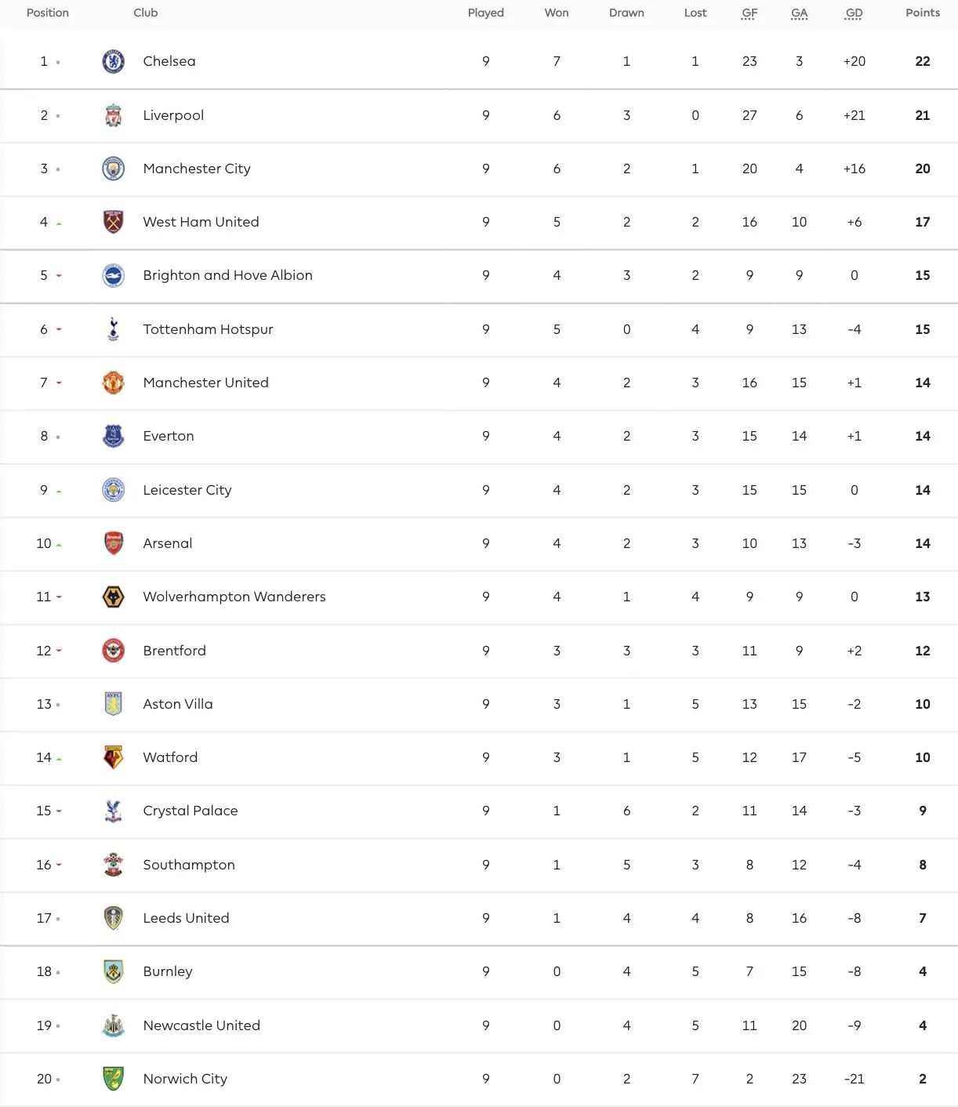Click the Chelsea club crest
The height and width of the screenshot is (1107, 958).
tap(114, 61)
